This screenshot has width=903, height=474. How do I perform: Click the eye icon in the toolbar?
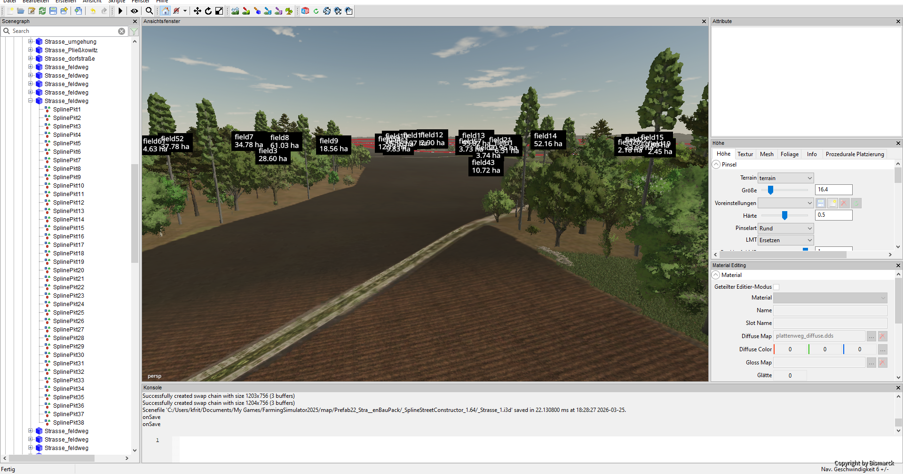point(135,11)
